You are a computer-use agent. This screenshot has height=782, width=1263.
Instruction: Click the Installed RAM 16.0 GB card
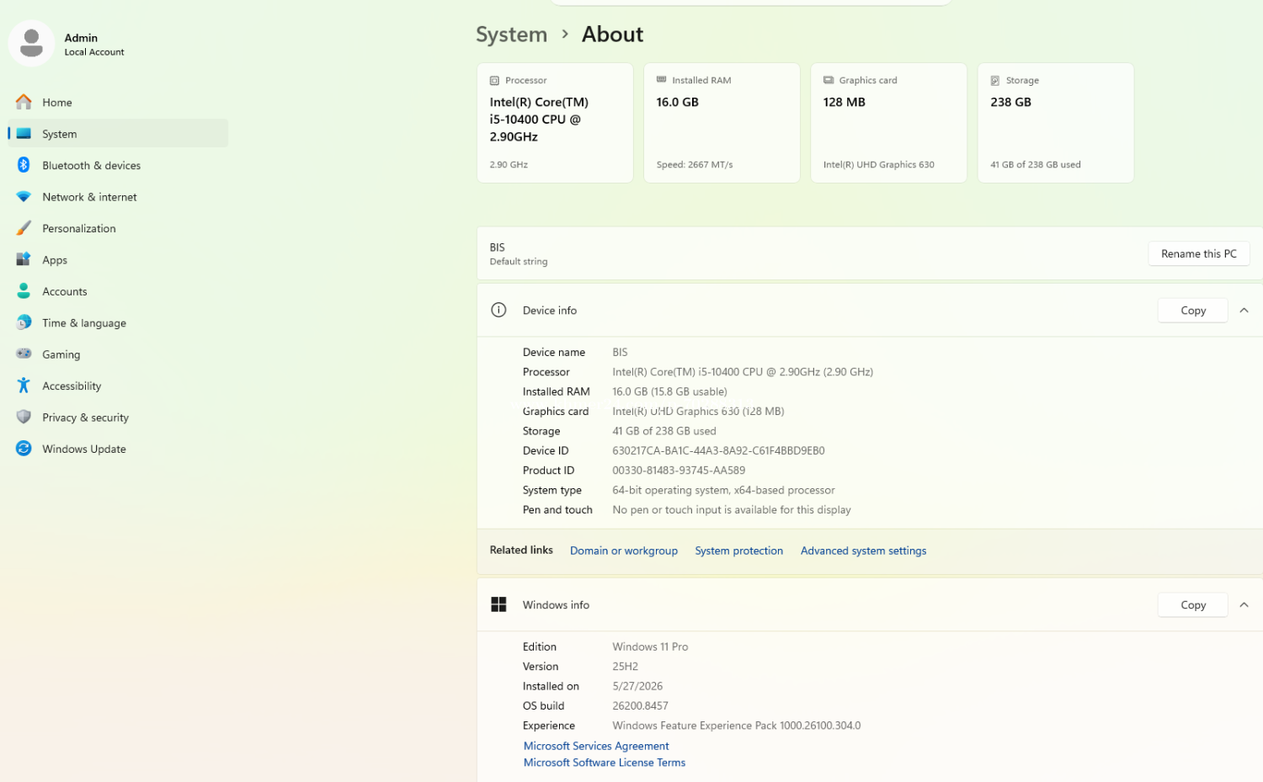coord(722,123)
